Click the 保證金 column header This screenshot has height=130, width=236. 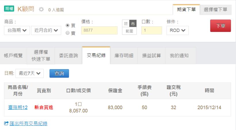tap(115, 90)
